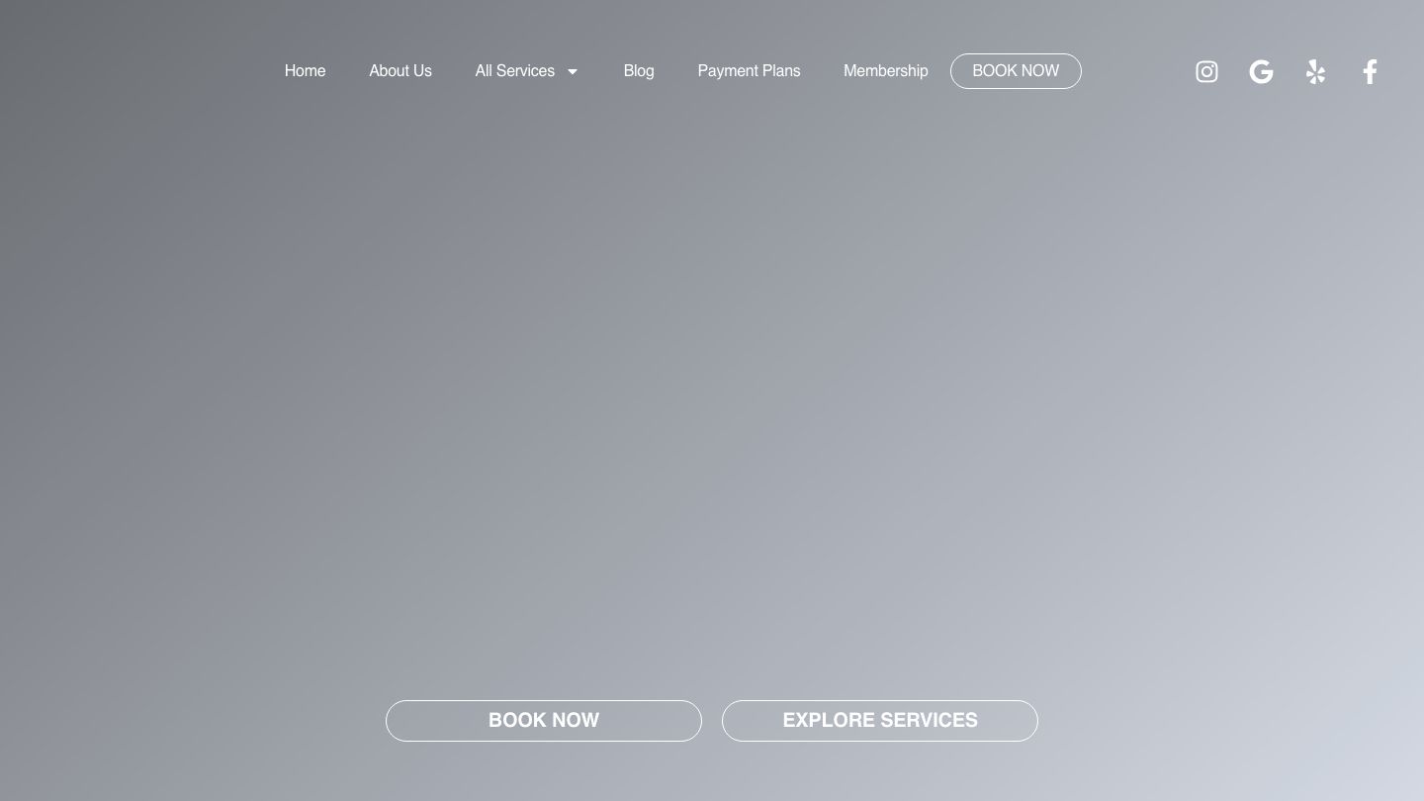Select the Google 'G' social link
The width and height of the screenshot is (1424, 801).
pos(1261,71)
